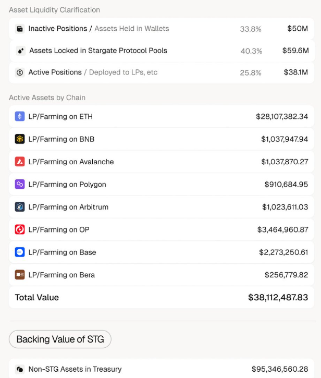Click the 33.8% Inactive Positions percentage
Screen dimensions: 321x378
pyautogui.click(x=251, y=29)
